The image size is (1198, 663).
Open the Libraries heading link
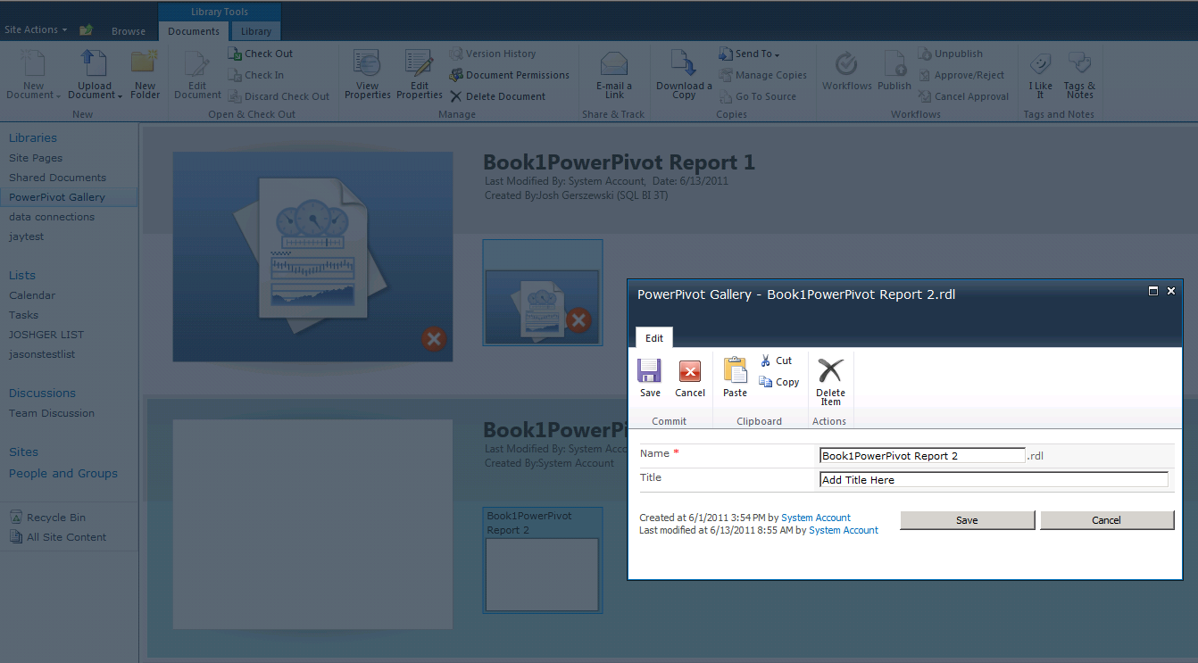coord(33,137)
